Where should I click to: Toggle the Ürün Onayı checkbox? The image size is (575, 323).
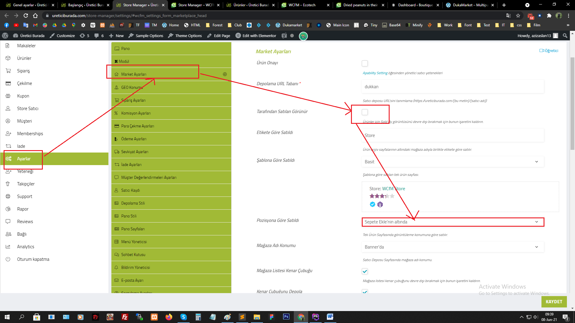point(364,63)
